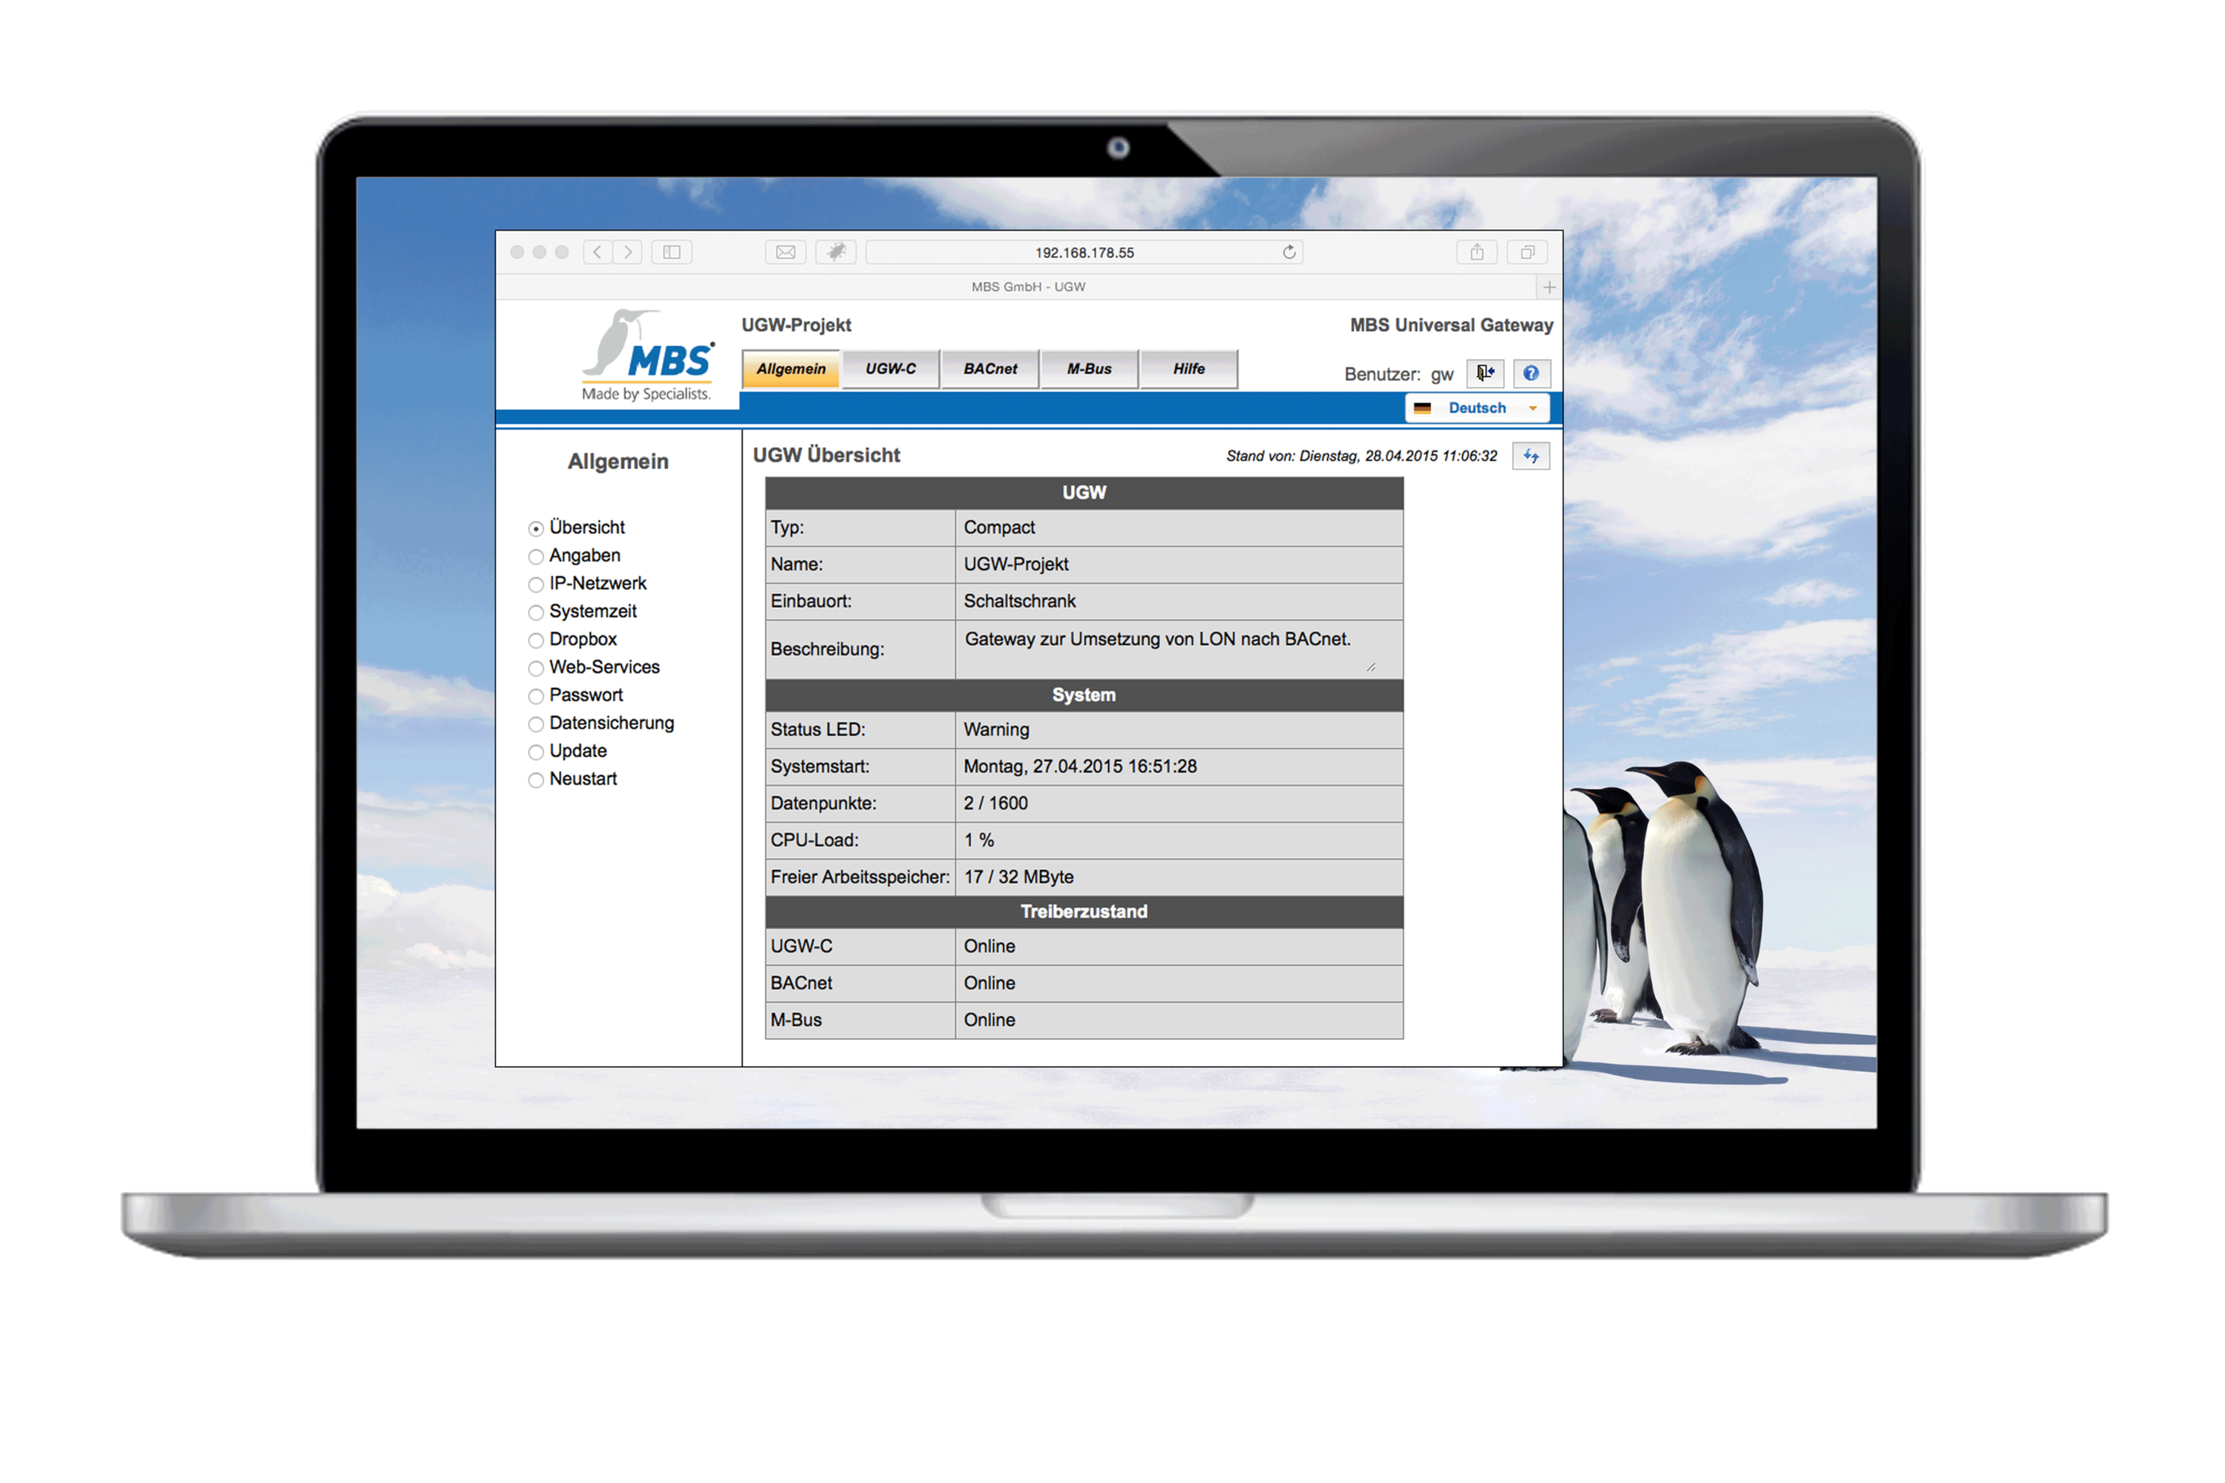Click the browser forward navigation chevron
The height and width of the screenshot is (1483, 2225).
[x=627, y=252]
